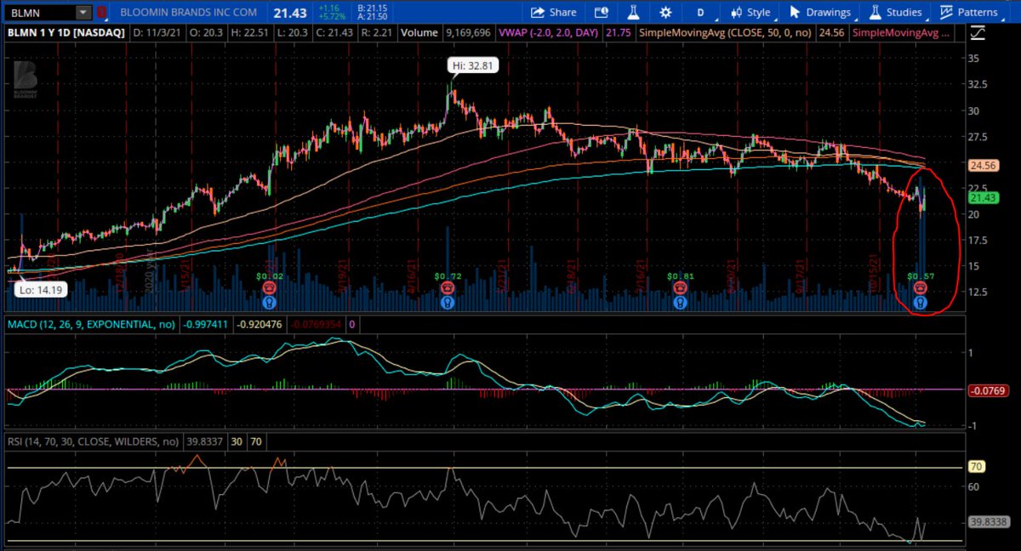Open the D aggregation period selector

(x=700, y=12)
